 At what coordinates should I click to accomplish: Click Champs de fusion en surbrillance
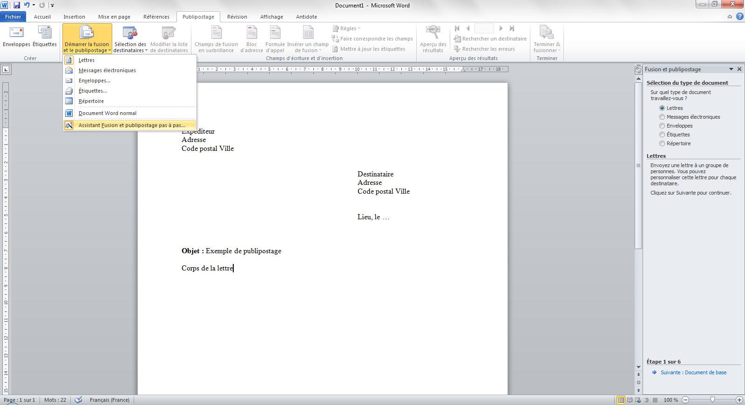216,39
